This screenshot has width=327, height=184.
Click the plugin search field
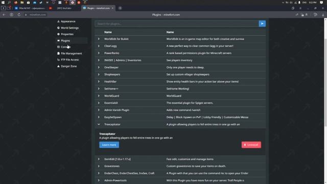click(x=177, y=24)
